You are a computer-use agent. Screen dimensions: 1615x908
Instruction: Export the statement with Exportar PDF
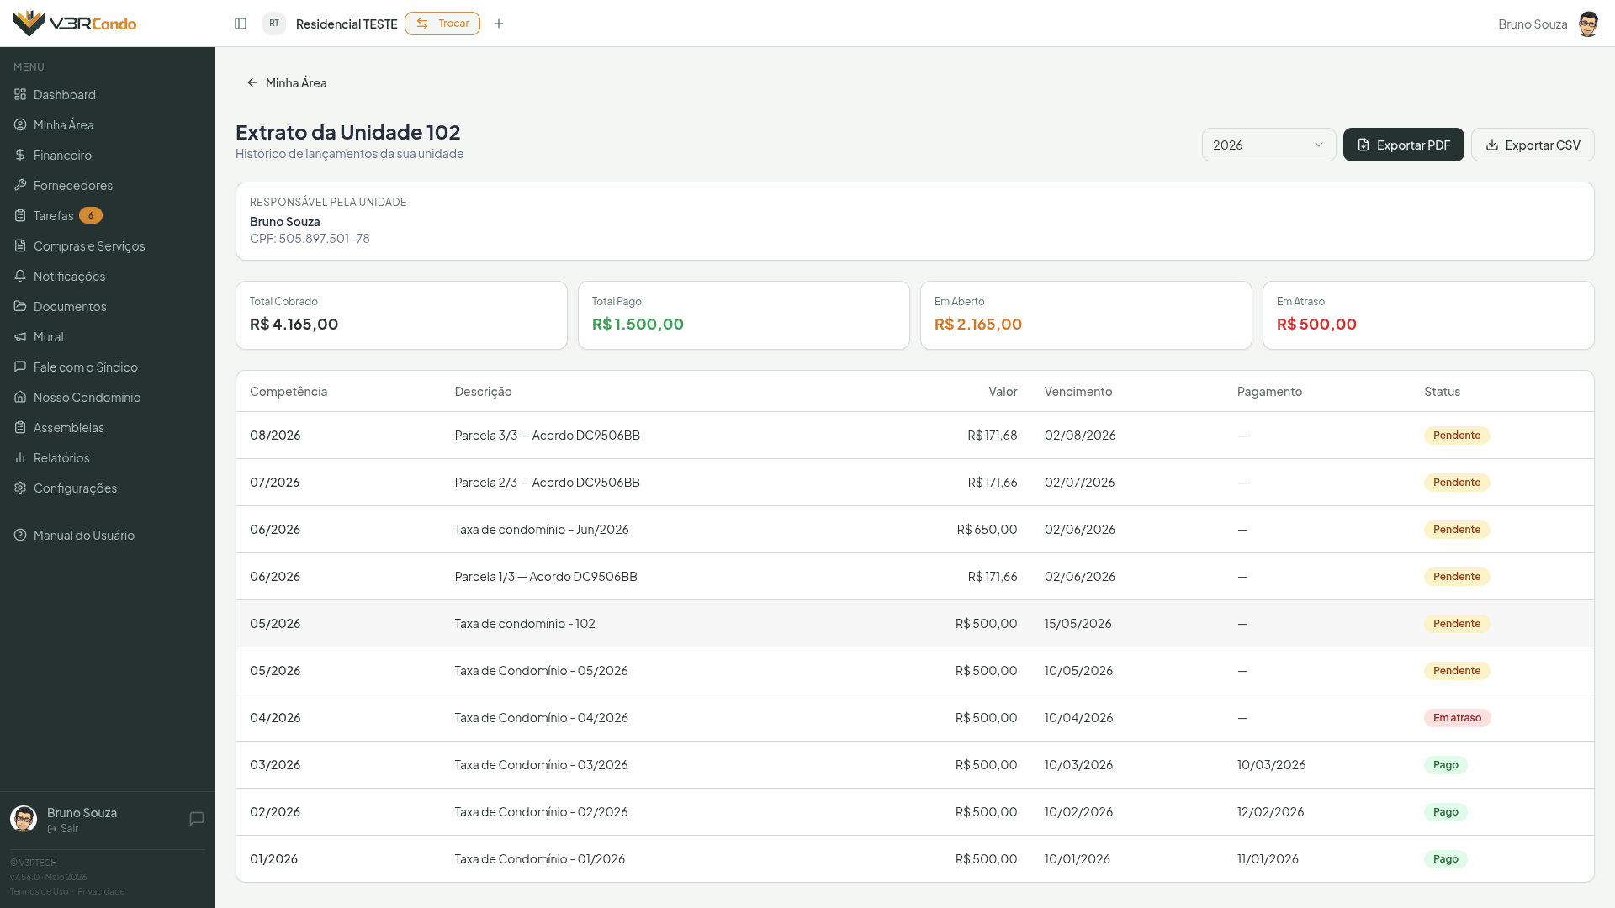pos(1403,145)
